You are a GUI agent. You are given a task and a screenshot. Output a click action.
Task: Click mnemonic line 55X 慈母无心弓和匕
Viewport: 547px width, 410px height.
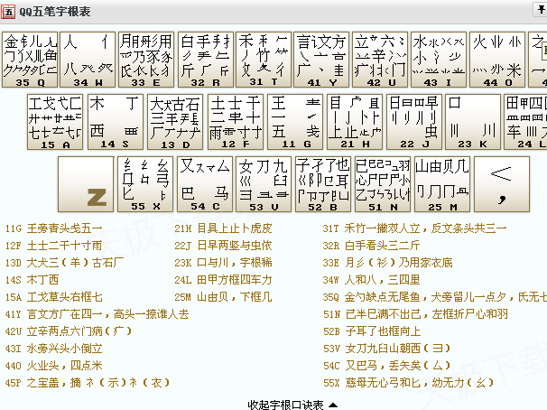409,383
